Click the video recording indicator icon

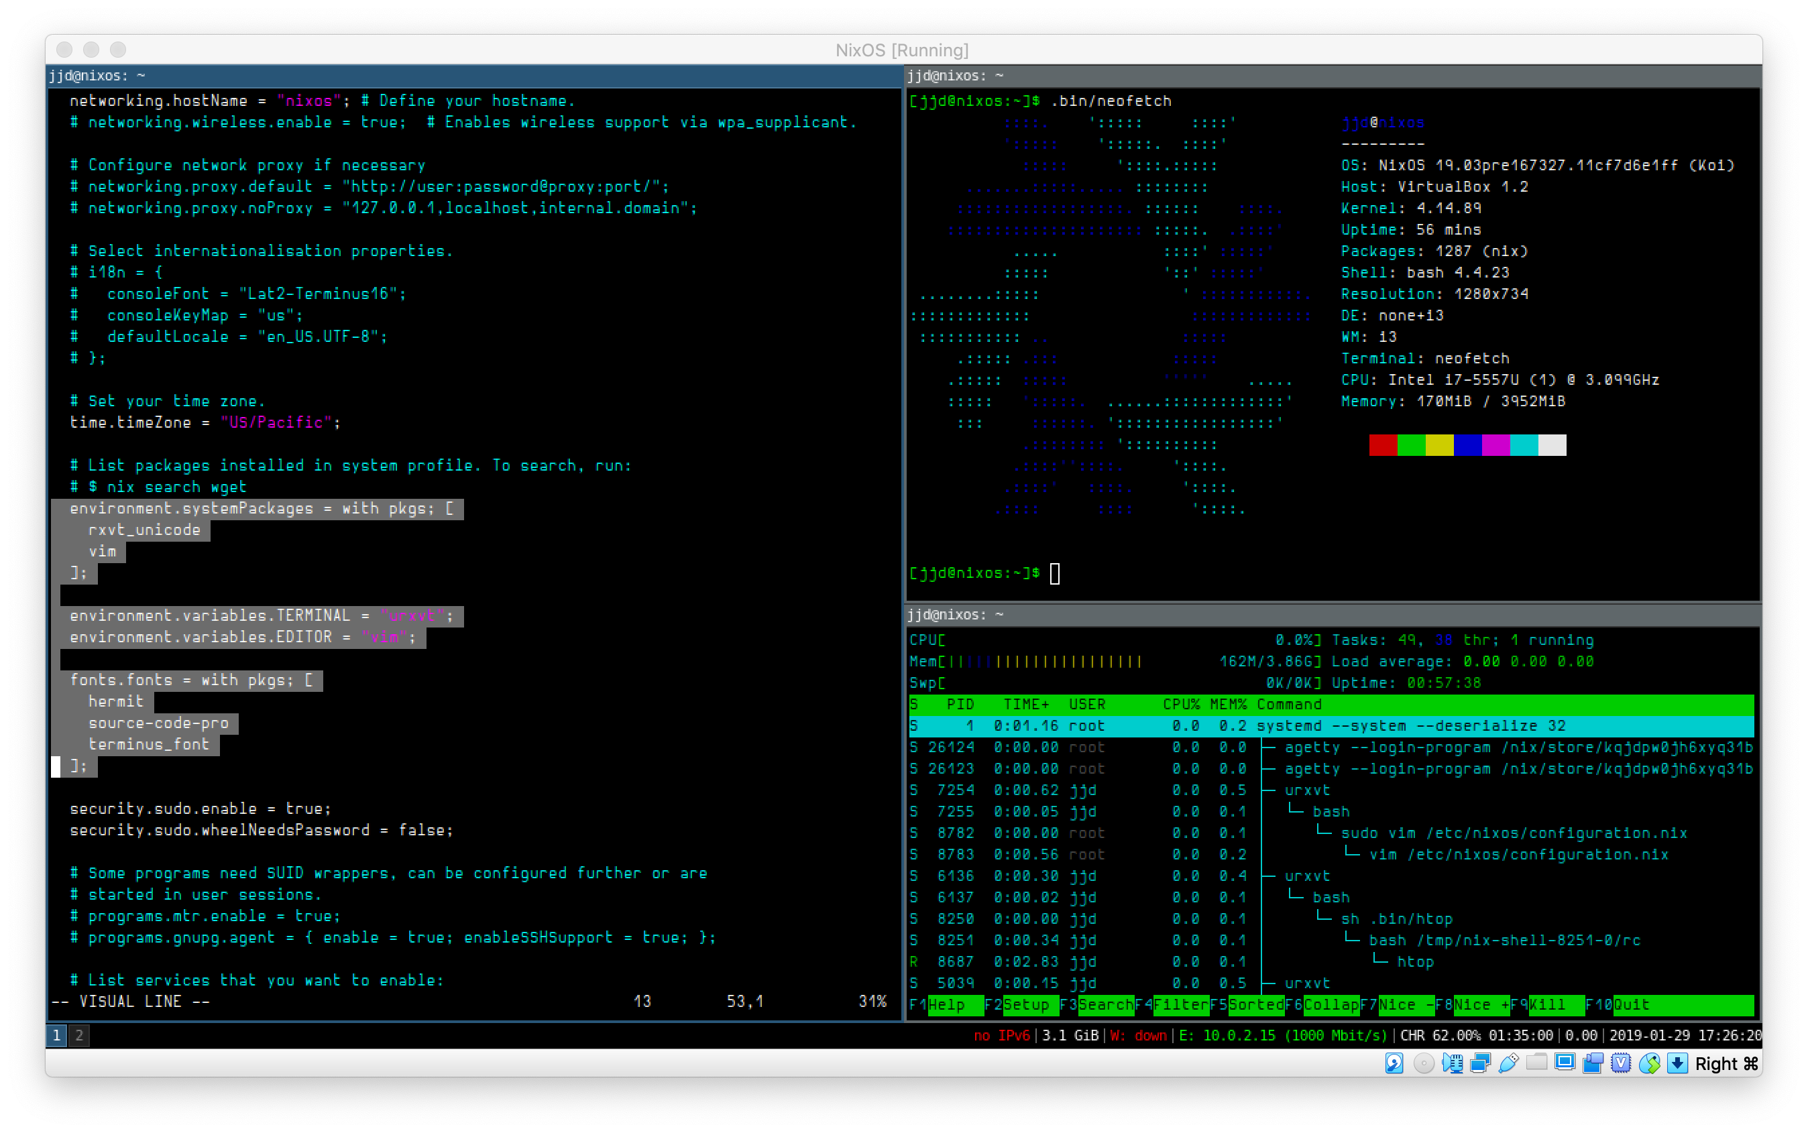1593,1063
